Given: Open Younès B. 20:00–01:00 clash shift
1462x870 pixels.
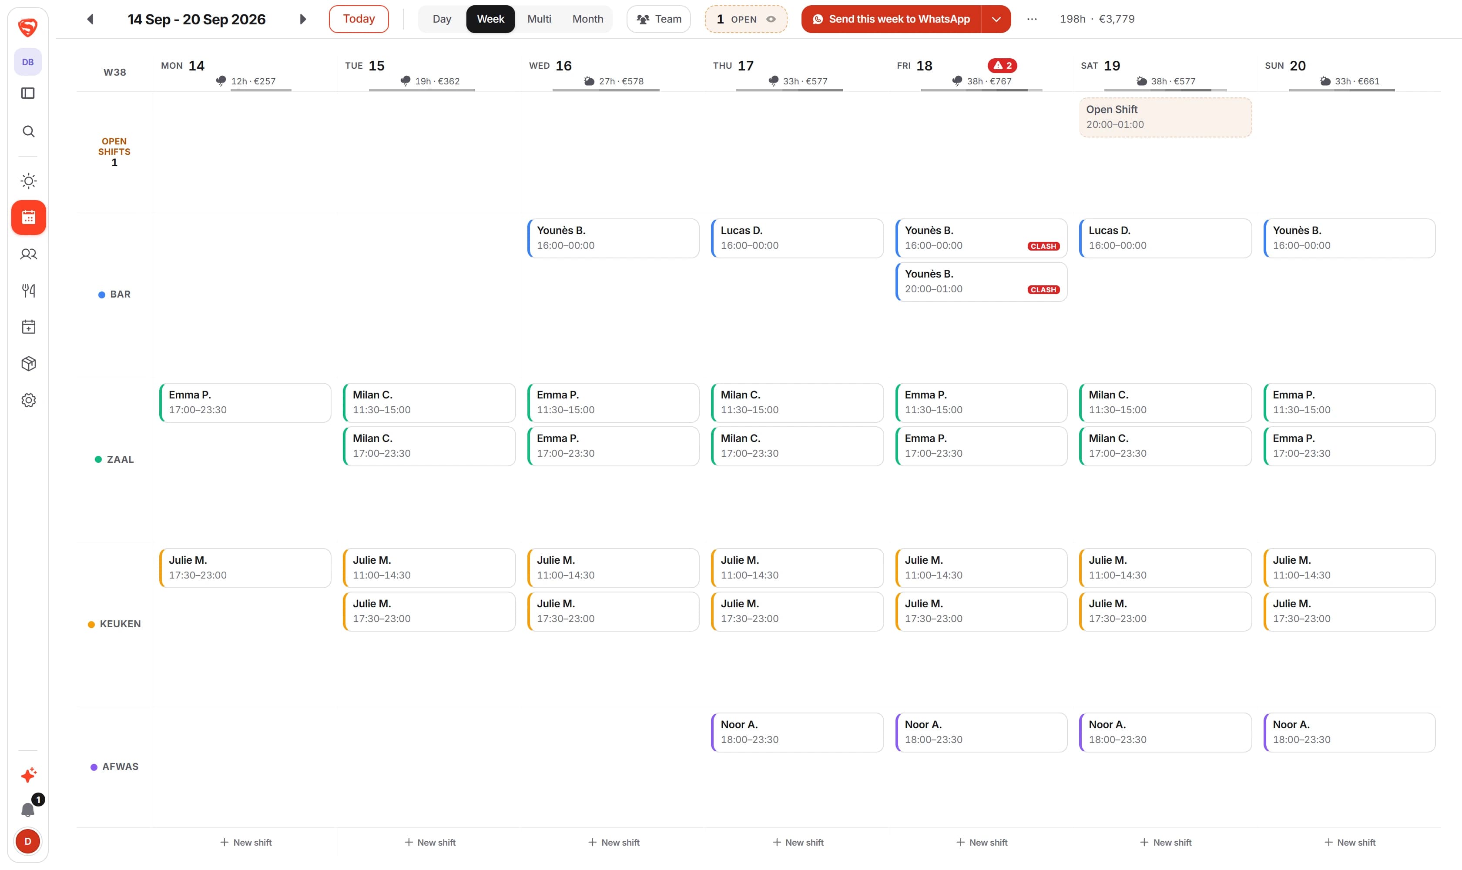Looking at the screenshot, I should pos(981,282).
